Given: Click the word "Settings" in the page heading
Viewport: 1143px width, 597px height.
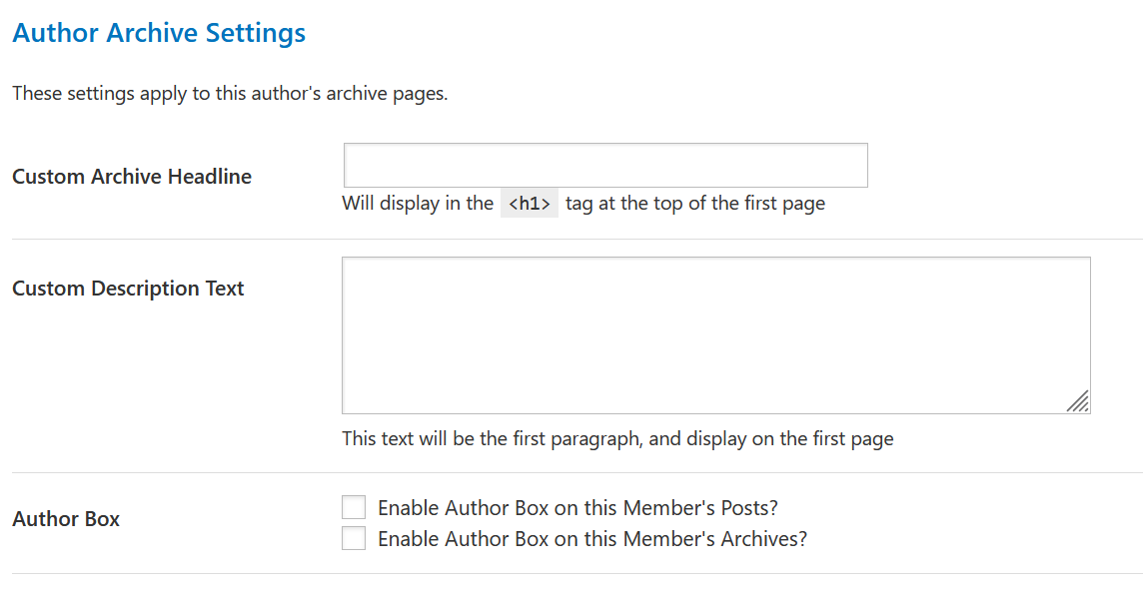Looking at the screenshot, I should point(255,33).
